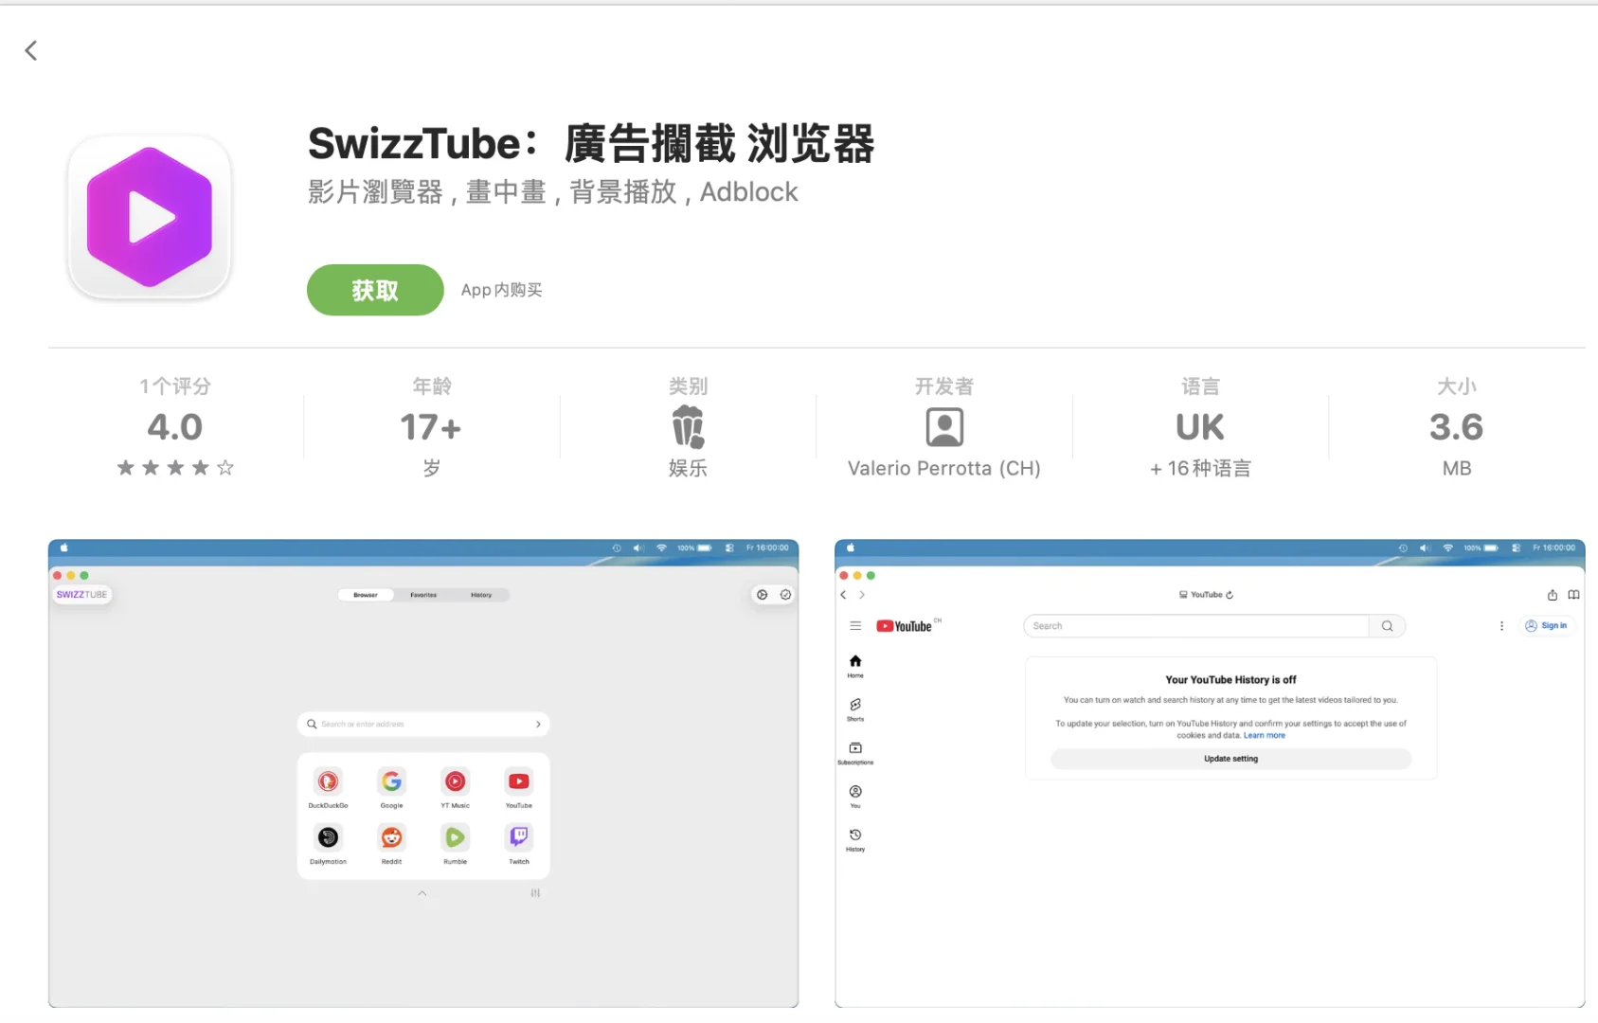Screen dimensions: 1598x1023
Task: Open History in the YouTube sidebar
Action: click(854, 835)
